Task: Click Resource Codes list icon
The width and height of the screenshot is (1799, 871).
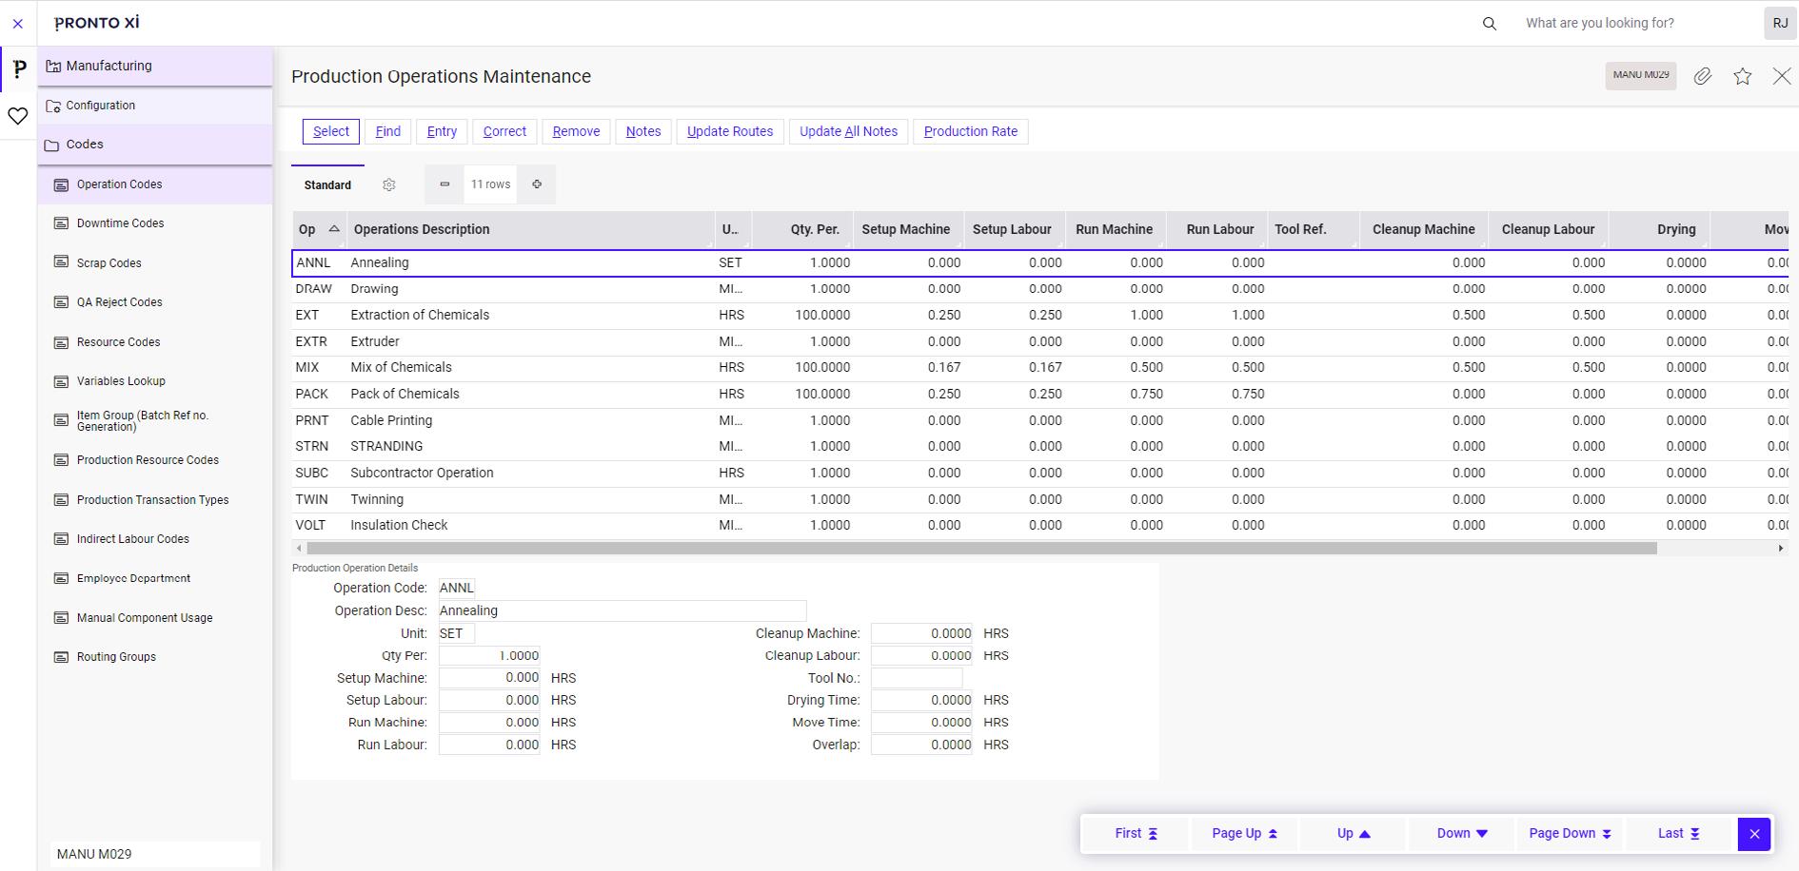Action: click(x=61, y=341)
